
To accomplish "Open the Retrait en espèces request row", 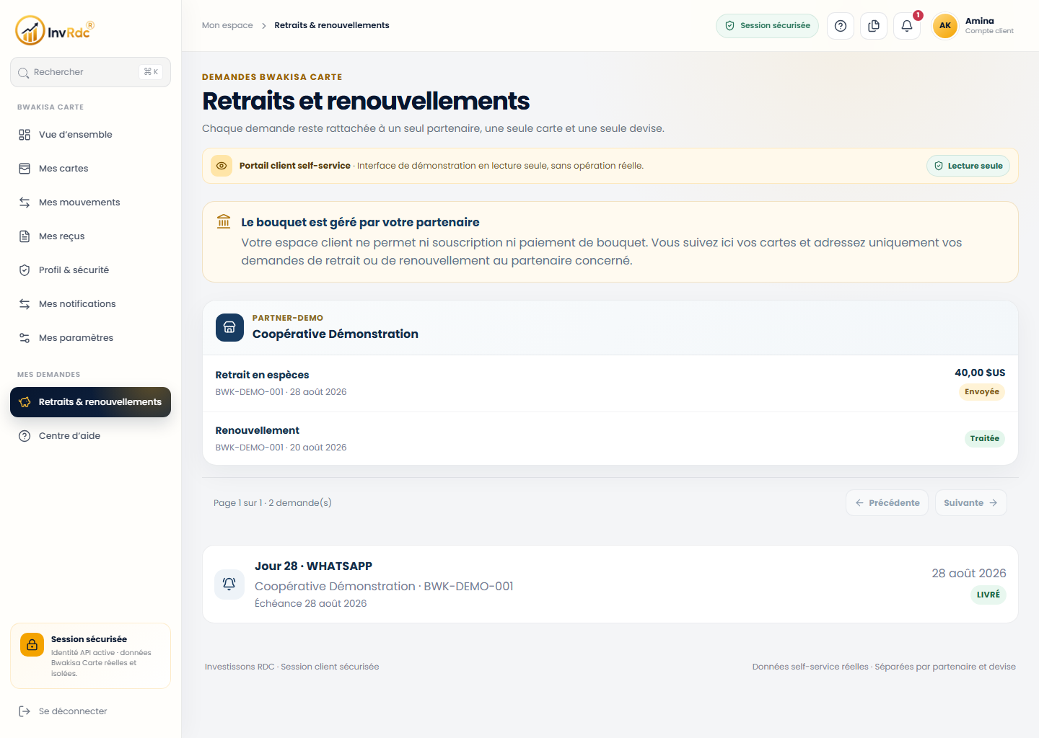I will (610, 383).
